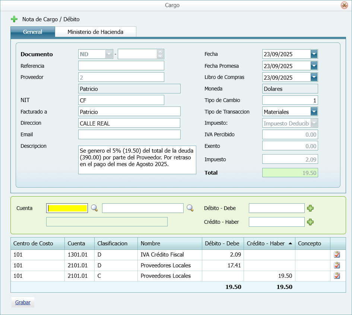Screen dimensions: 352x315
Task: Select the General tab
Action: (x=33, y=32)
